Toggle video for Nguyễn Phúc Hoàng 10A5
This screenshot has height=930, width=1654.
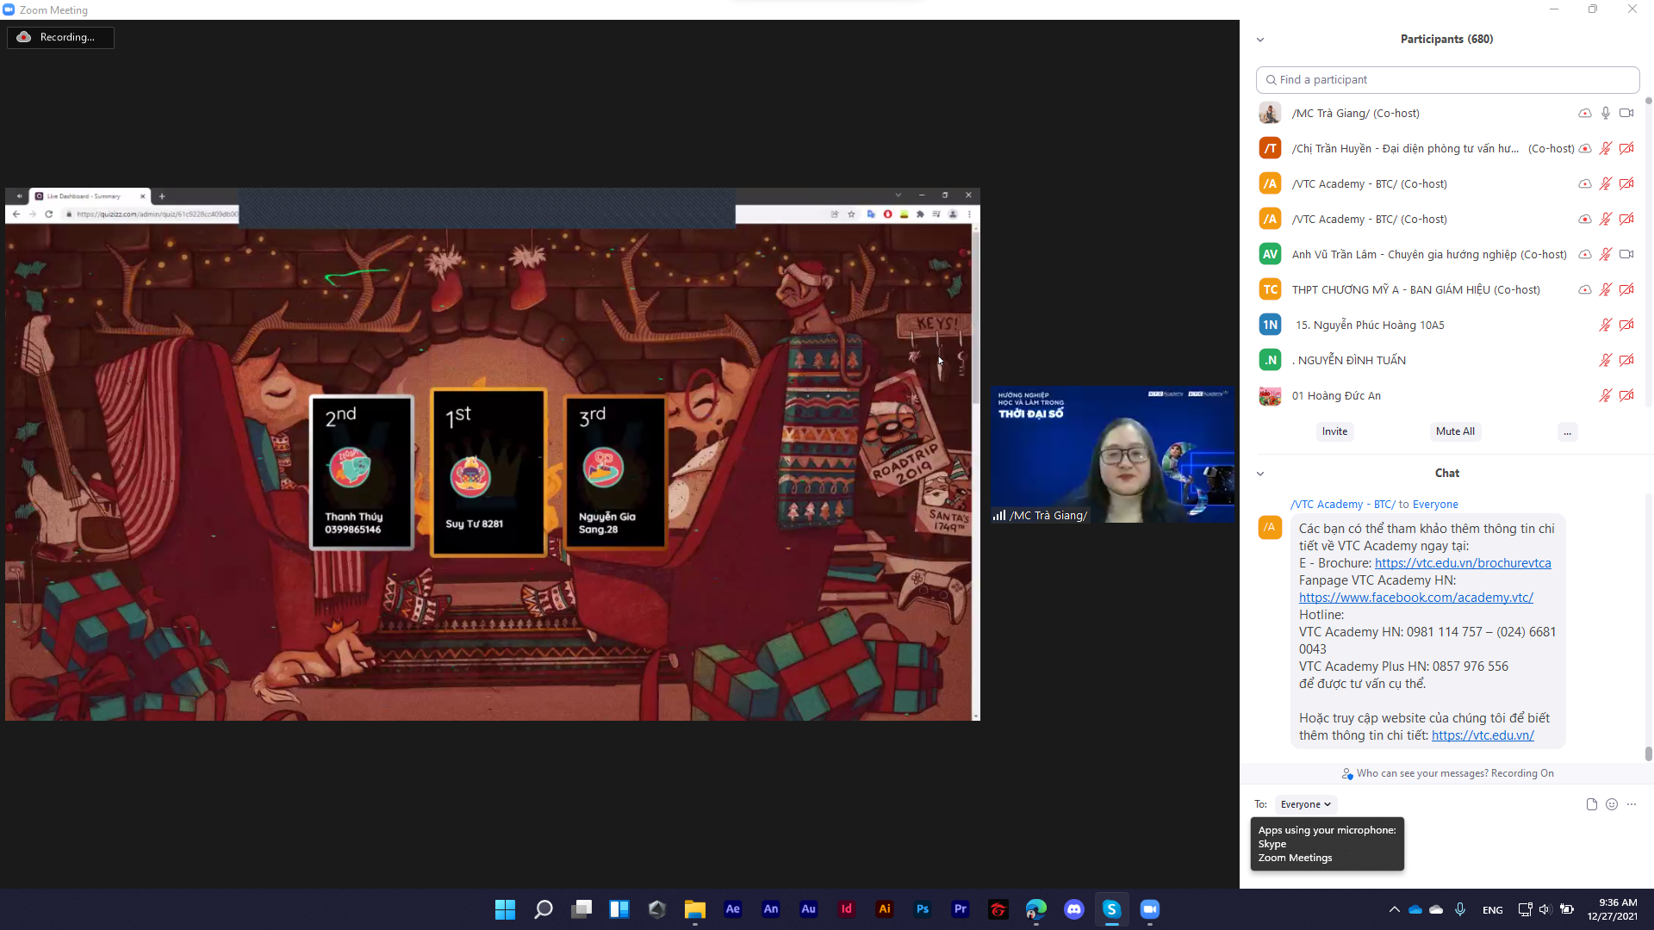coord(1626,325)
